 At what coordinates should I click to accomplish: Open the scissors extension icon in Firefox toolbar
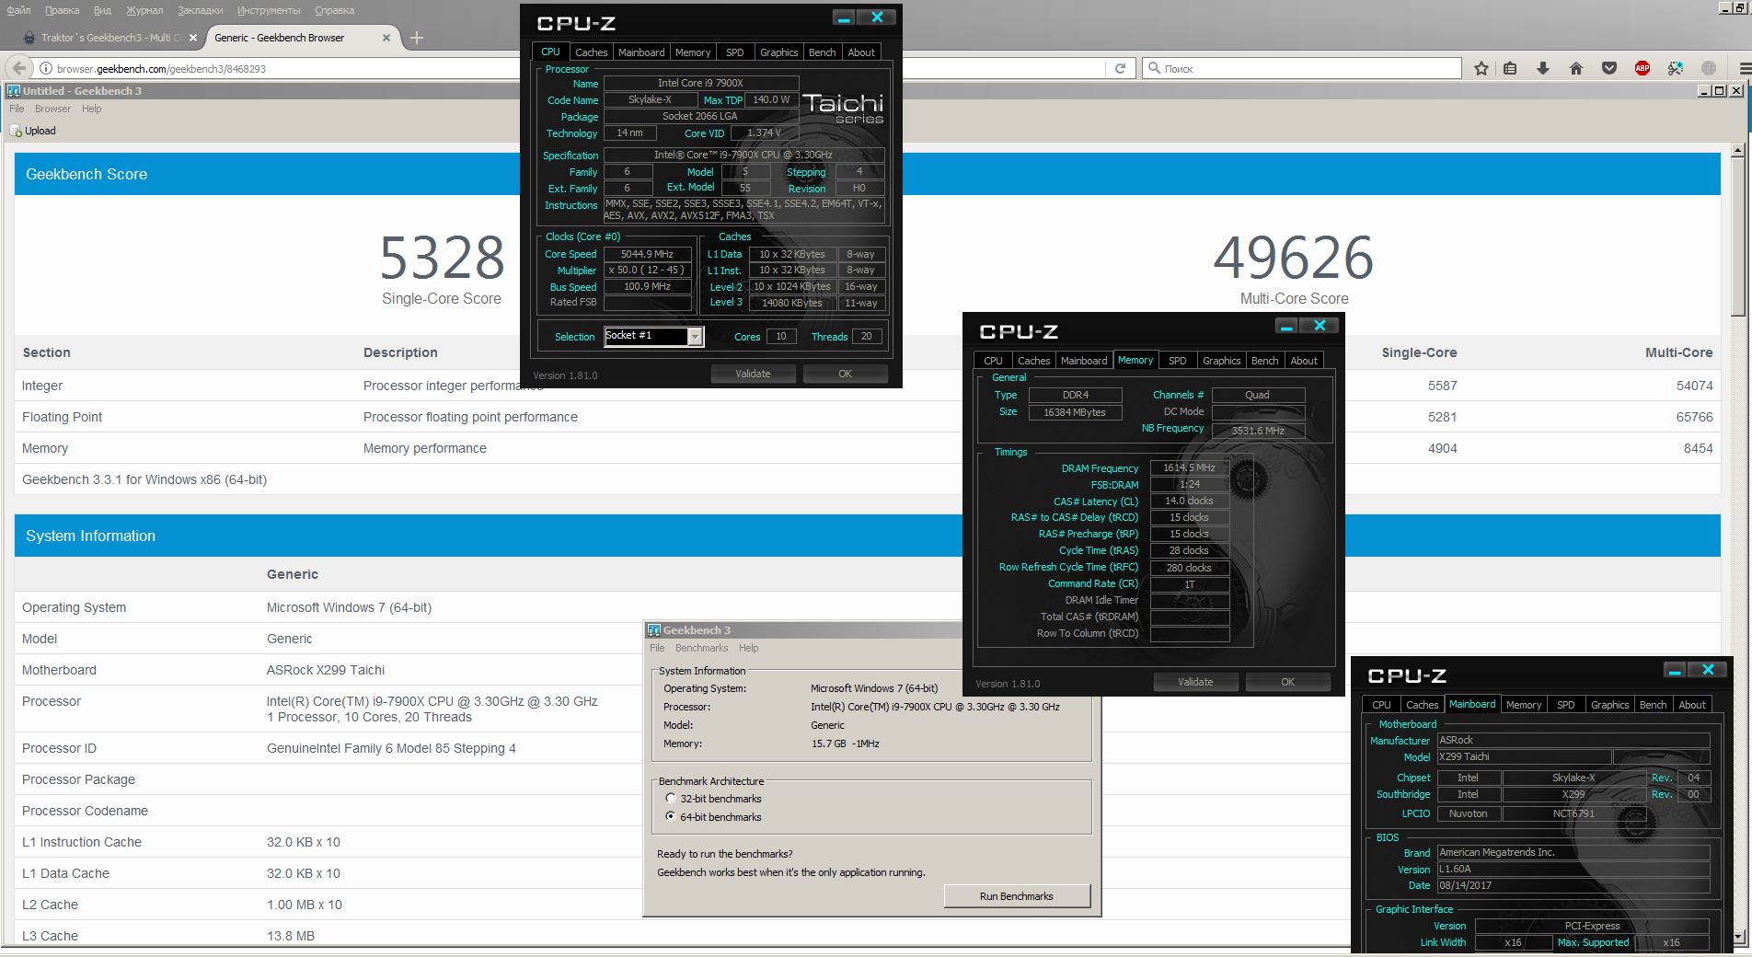[1676, 68]
